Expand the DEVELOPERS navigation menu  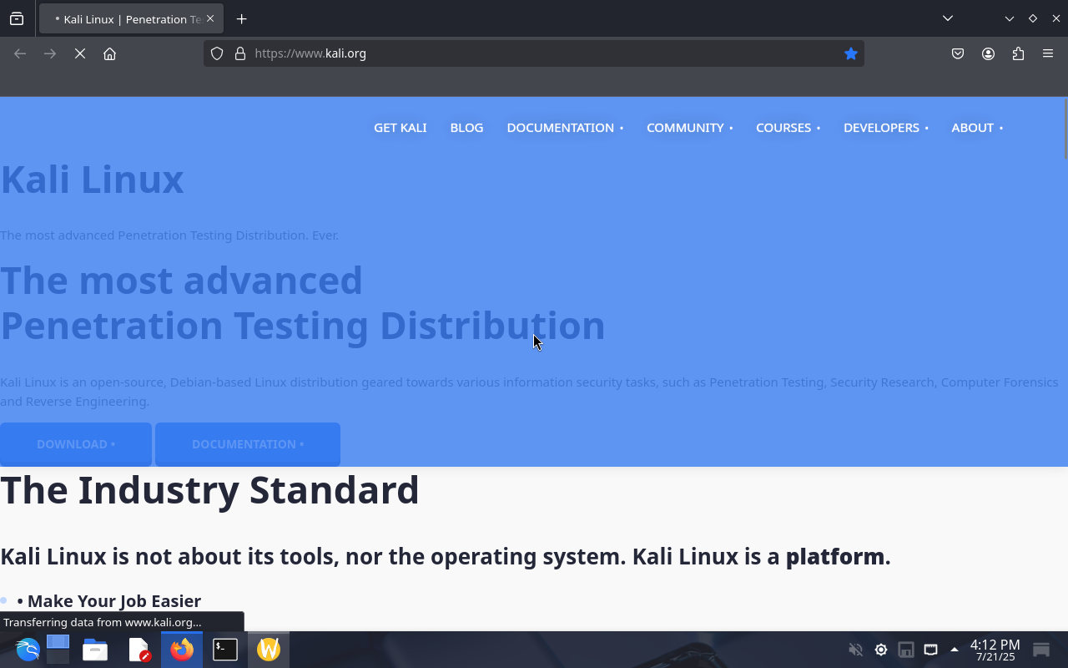tap(885, 128)
